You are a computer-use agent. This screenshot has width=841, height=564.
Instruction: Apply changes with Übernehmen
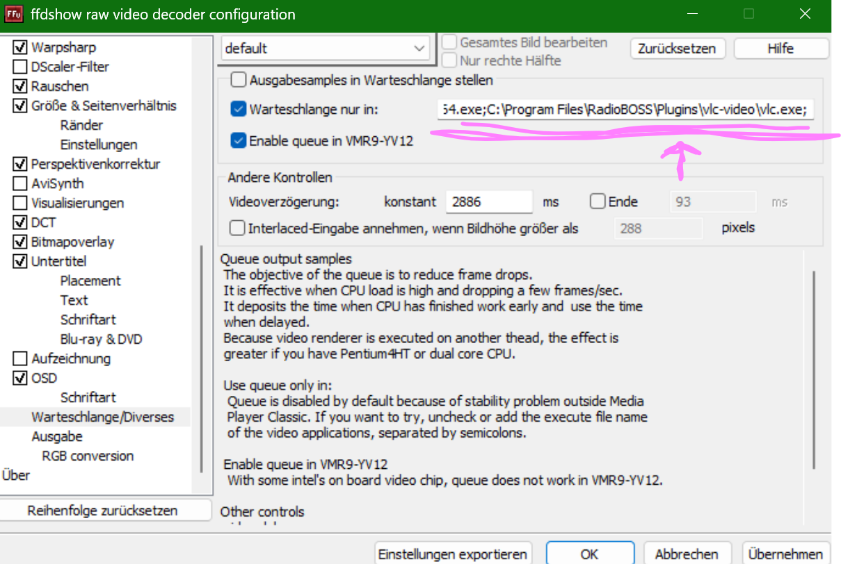tap(785, 554)
